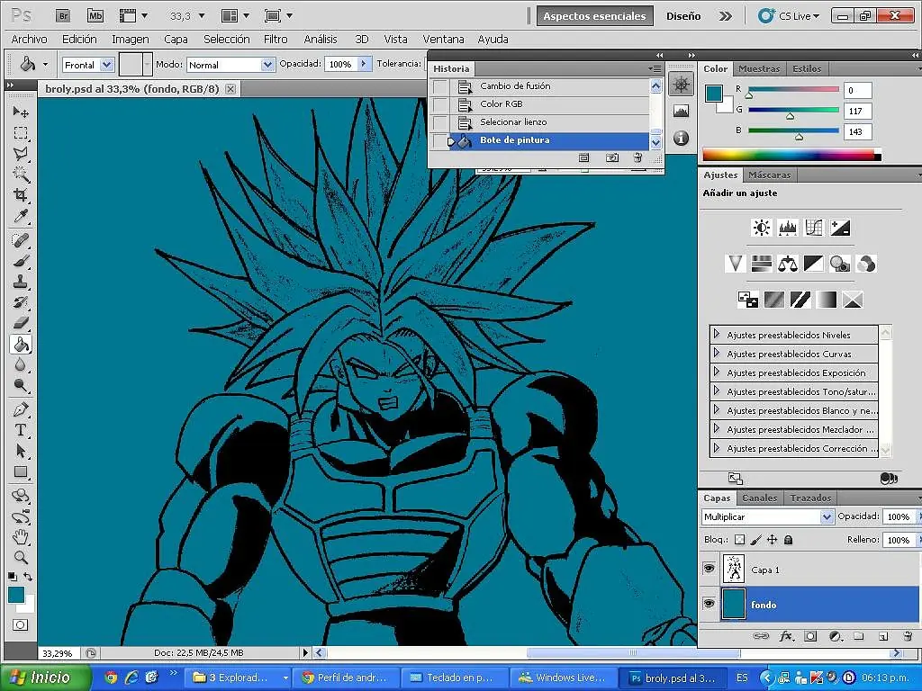Select the Hand tool
Screen dimensions: 922x691
coord(21,536)
